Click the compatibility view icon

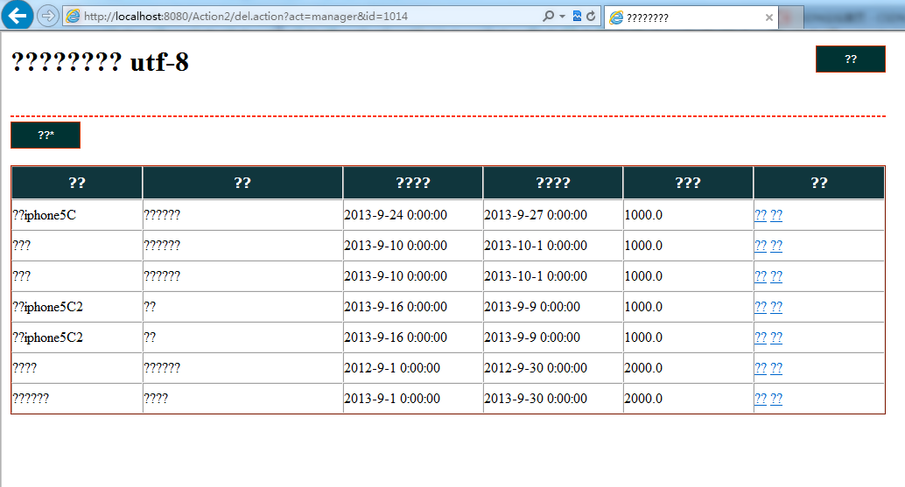coord(577,16)
